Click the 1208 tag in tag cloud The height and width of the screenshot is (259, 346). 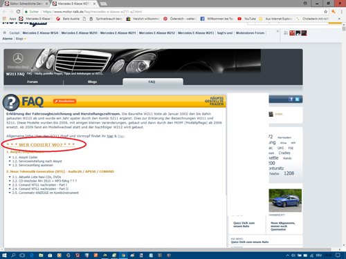pos(289,173)
